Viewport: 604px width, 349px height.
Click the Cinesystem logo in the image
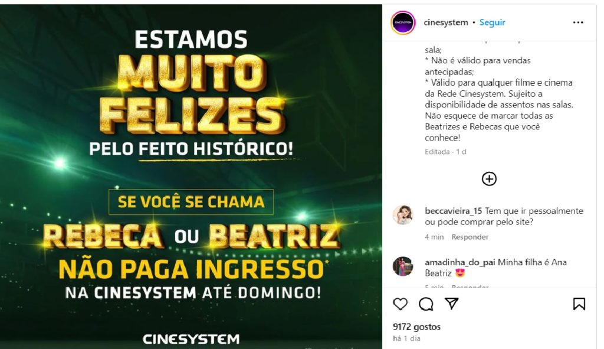(191, 339)
